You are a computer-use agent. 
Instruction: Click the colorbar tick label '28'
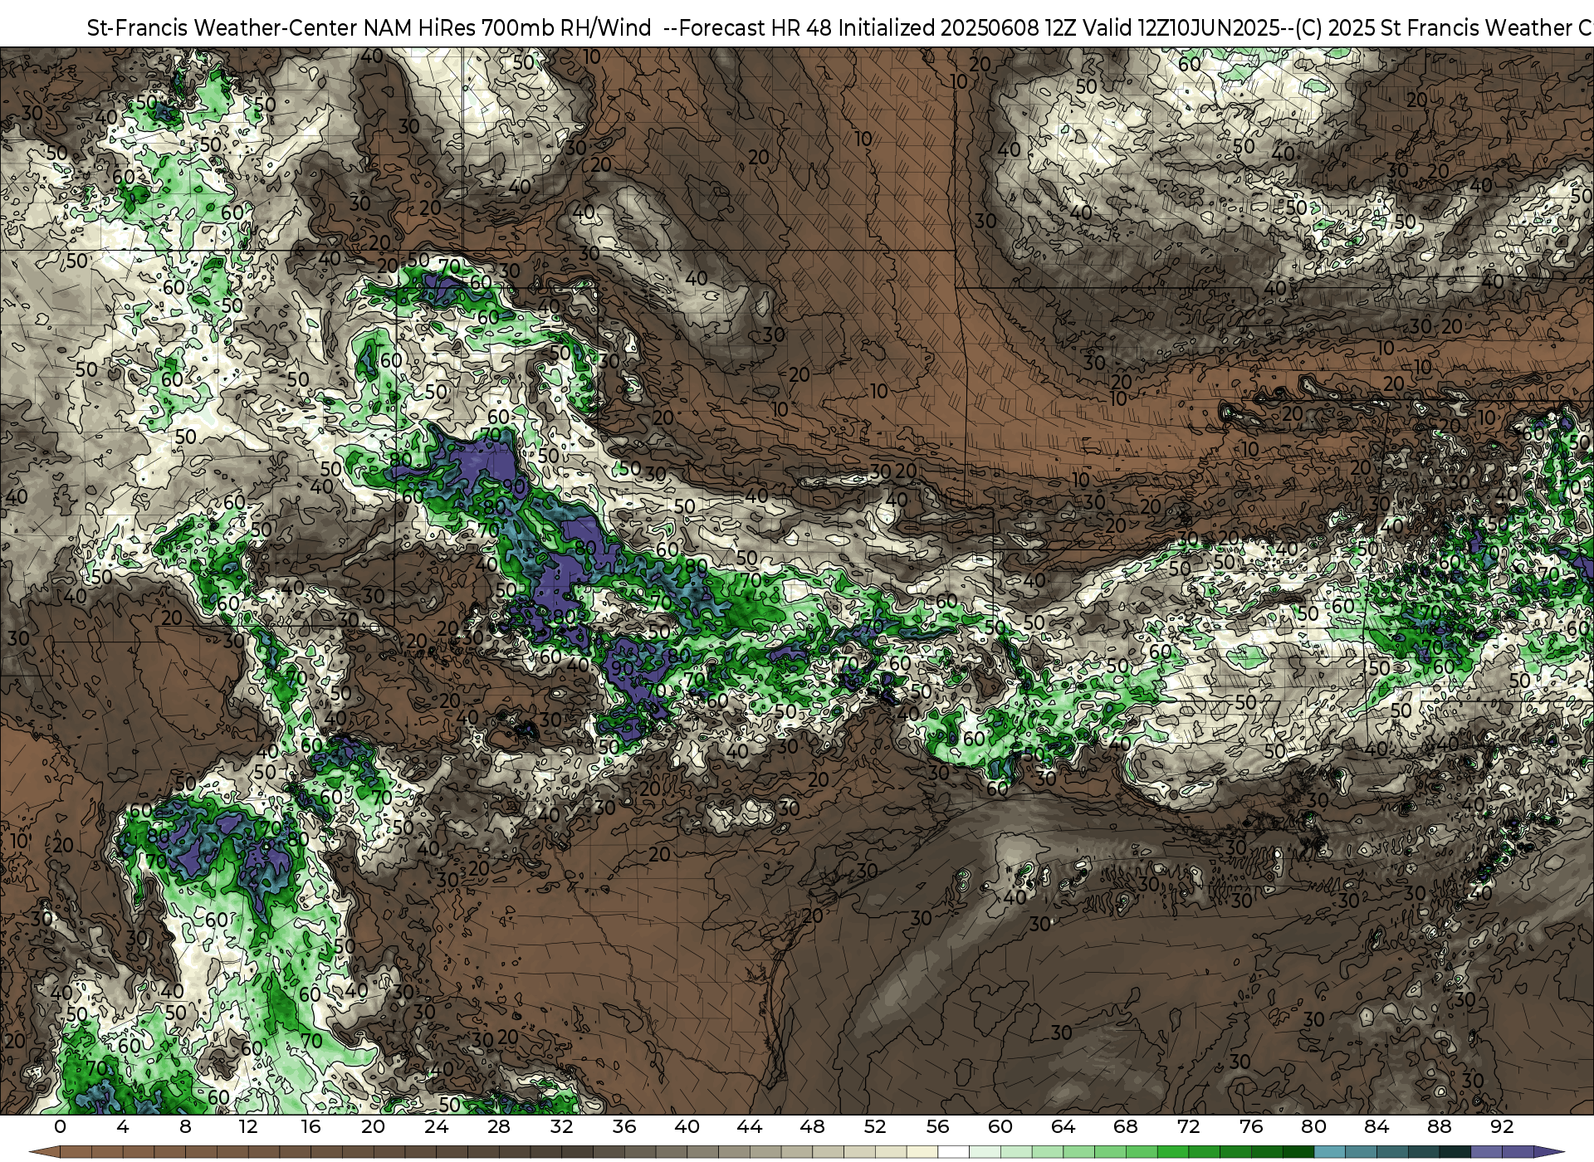(x=499, y=1126)
